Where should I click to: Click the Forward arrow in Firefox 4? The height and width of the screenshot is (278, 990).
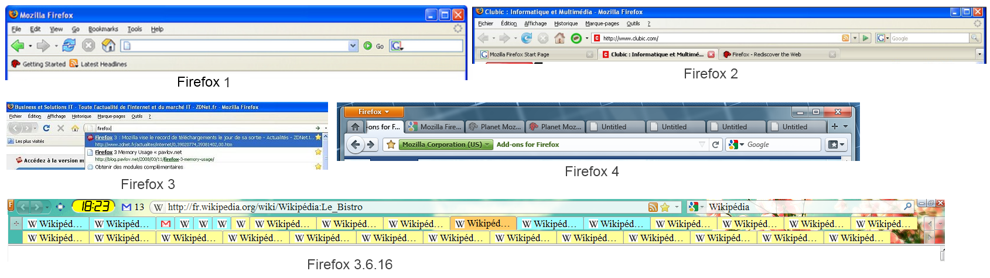[371, 144]
